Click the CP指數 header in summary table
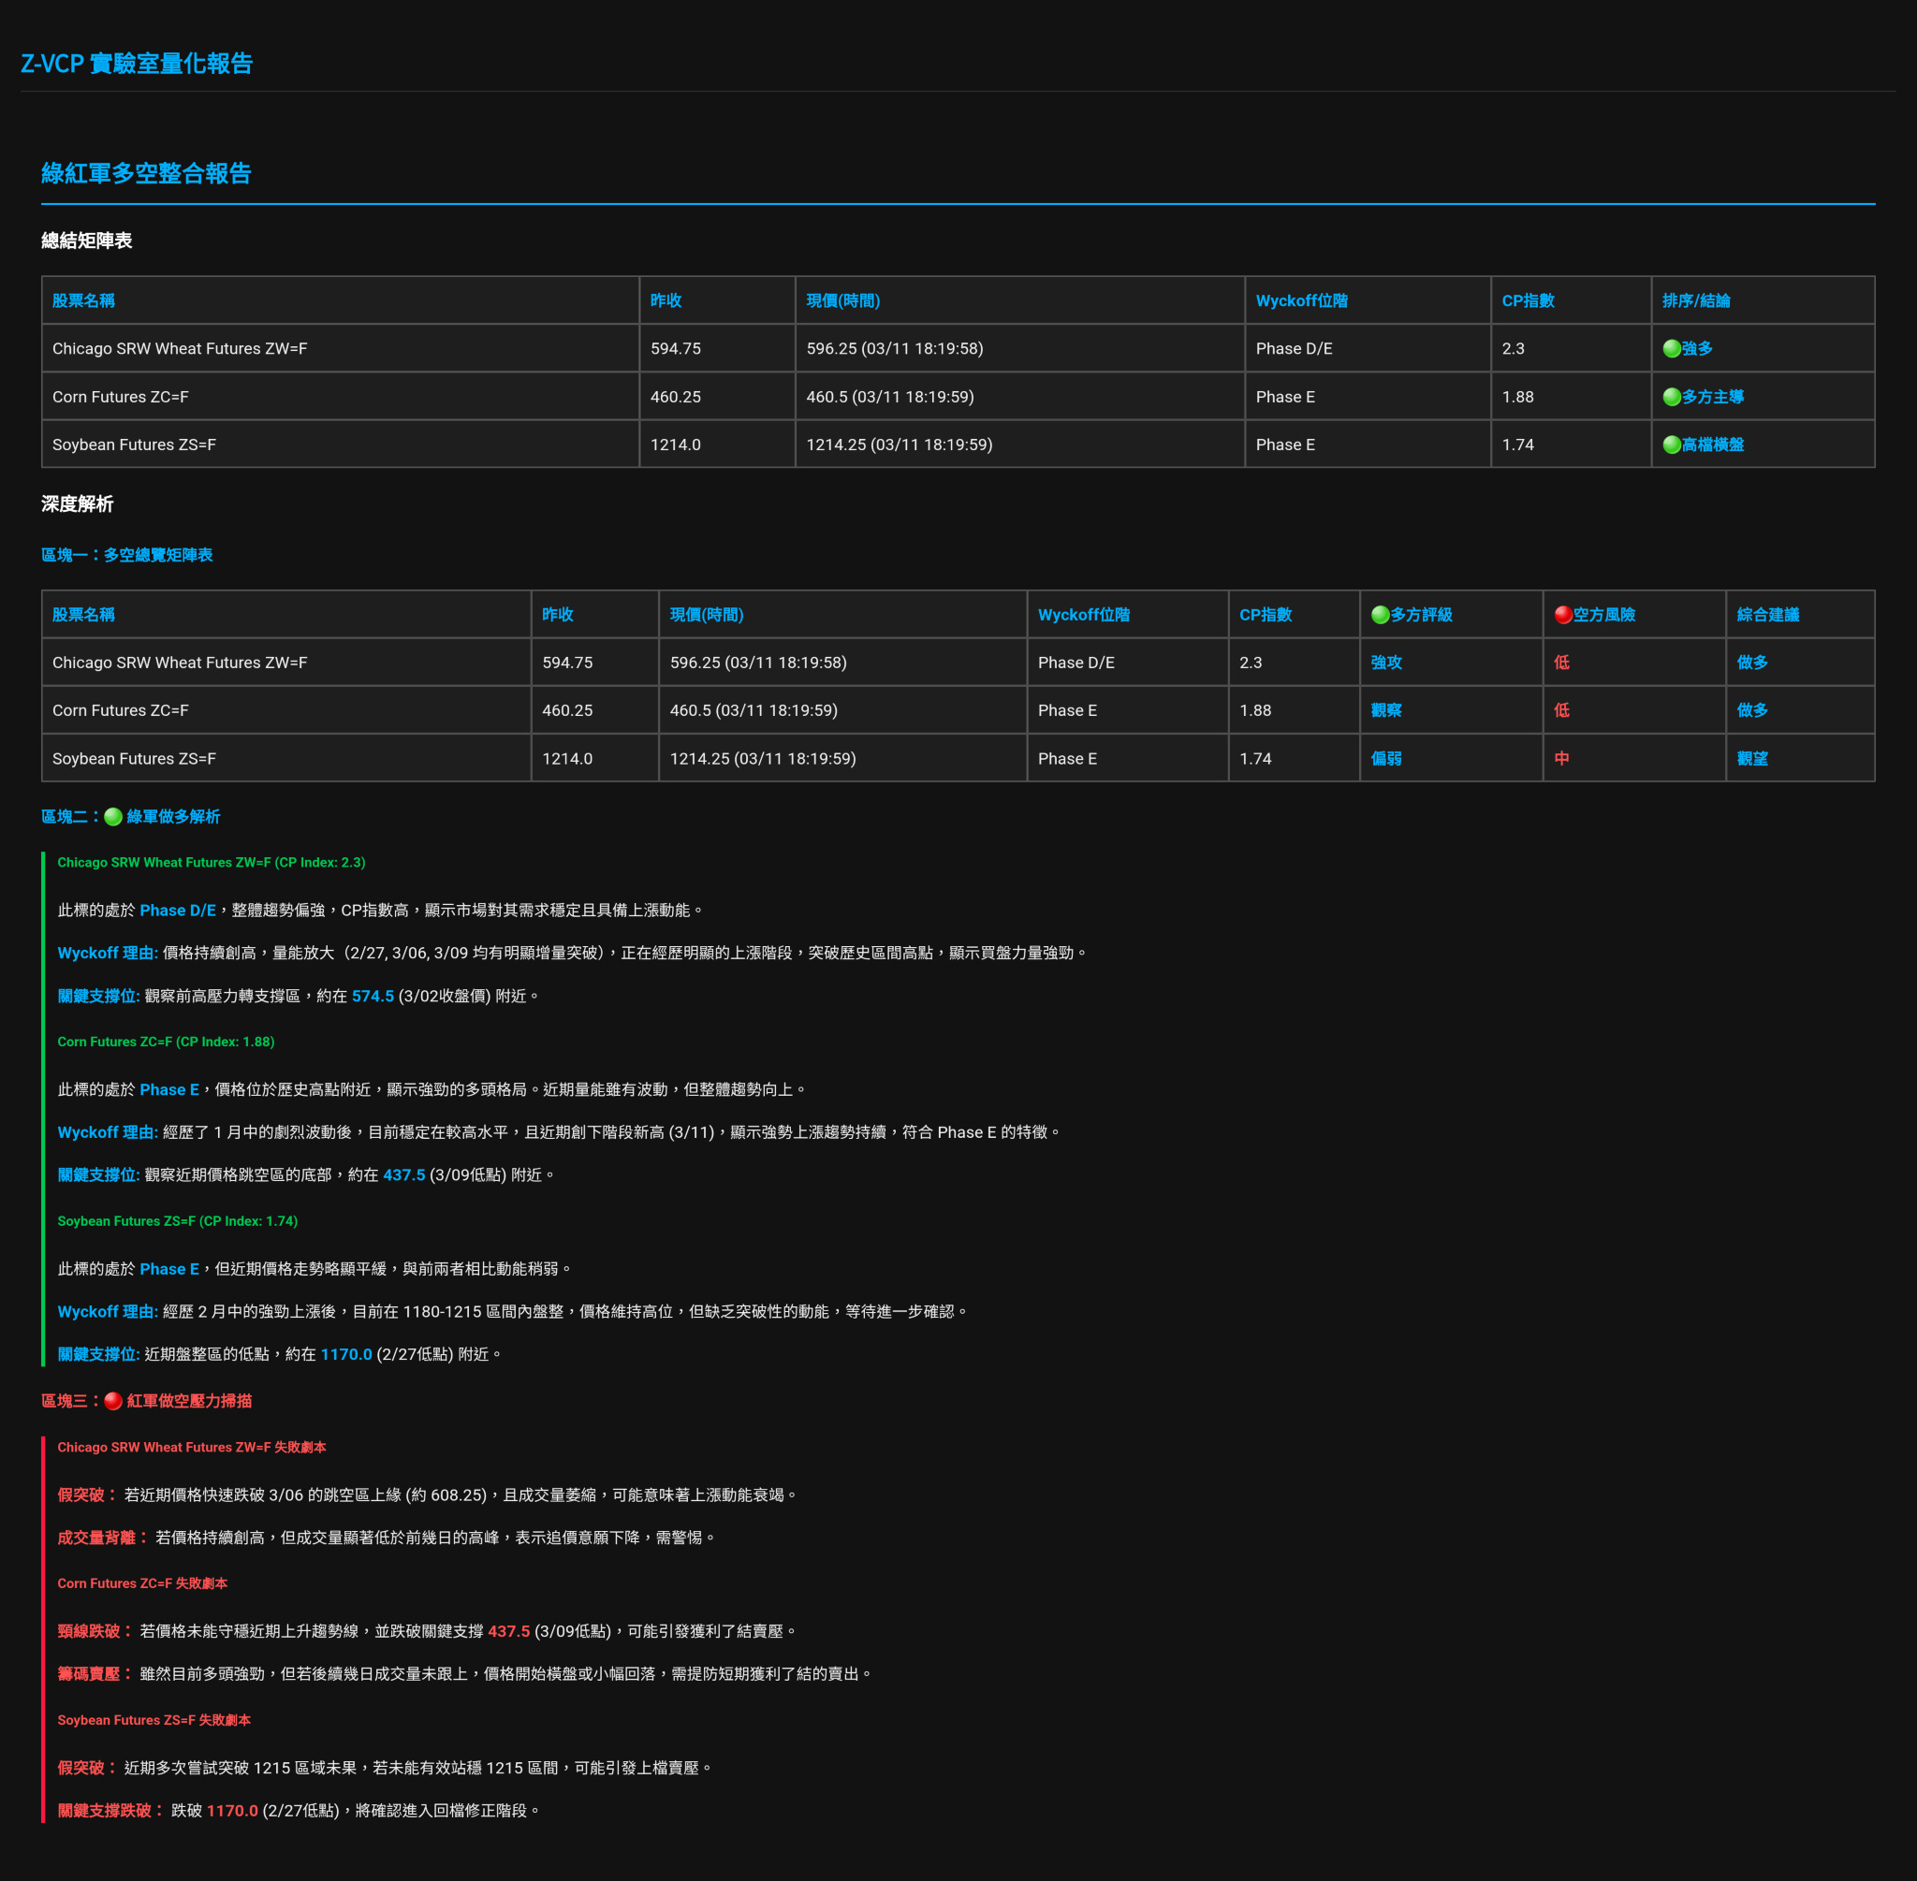 tap(1528, 300)
